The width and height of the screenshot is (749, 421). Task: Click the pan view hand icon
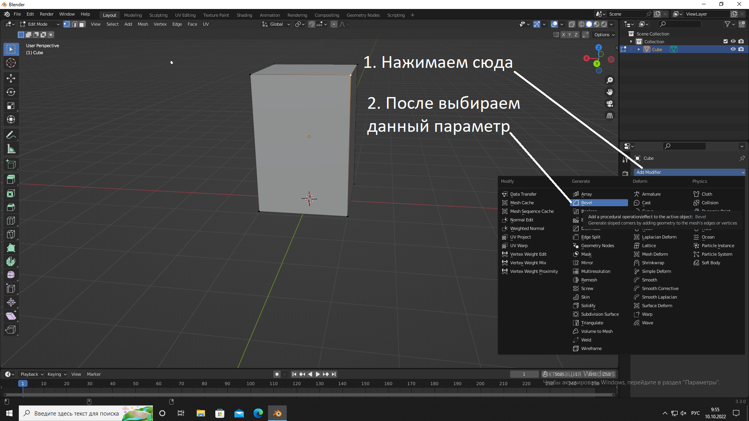[610, 92]
